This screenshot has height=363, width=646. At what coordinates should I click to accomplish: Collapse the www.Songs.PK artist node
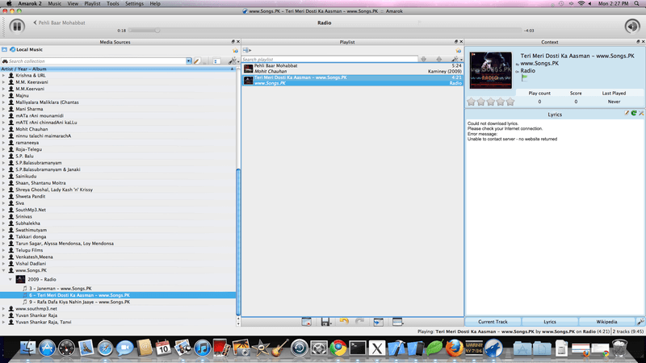pos(4,270)
